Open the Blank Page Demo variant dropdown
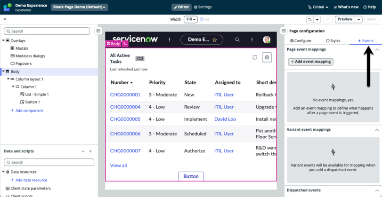The width and height of the screenshot is (382, 197). [80, 7]
